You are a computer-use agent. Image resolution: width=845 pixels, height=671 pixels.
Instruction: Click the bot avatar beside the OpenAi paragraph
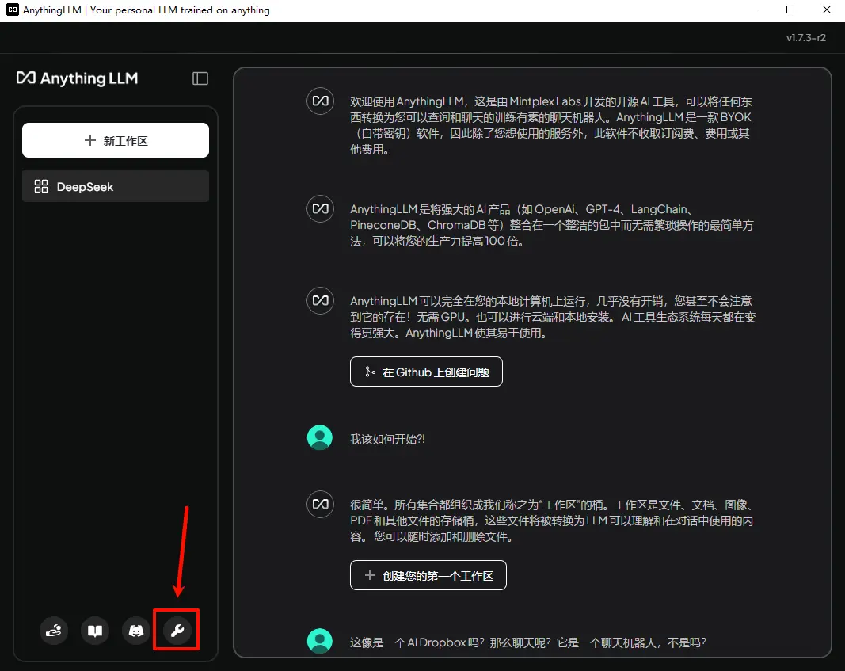[x=320, y=208]
